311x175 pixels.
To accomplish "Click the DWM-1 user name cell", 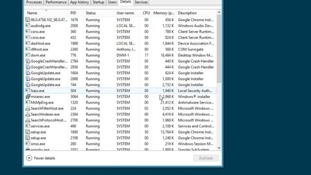I will 123,55.
